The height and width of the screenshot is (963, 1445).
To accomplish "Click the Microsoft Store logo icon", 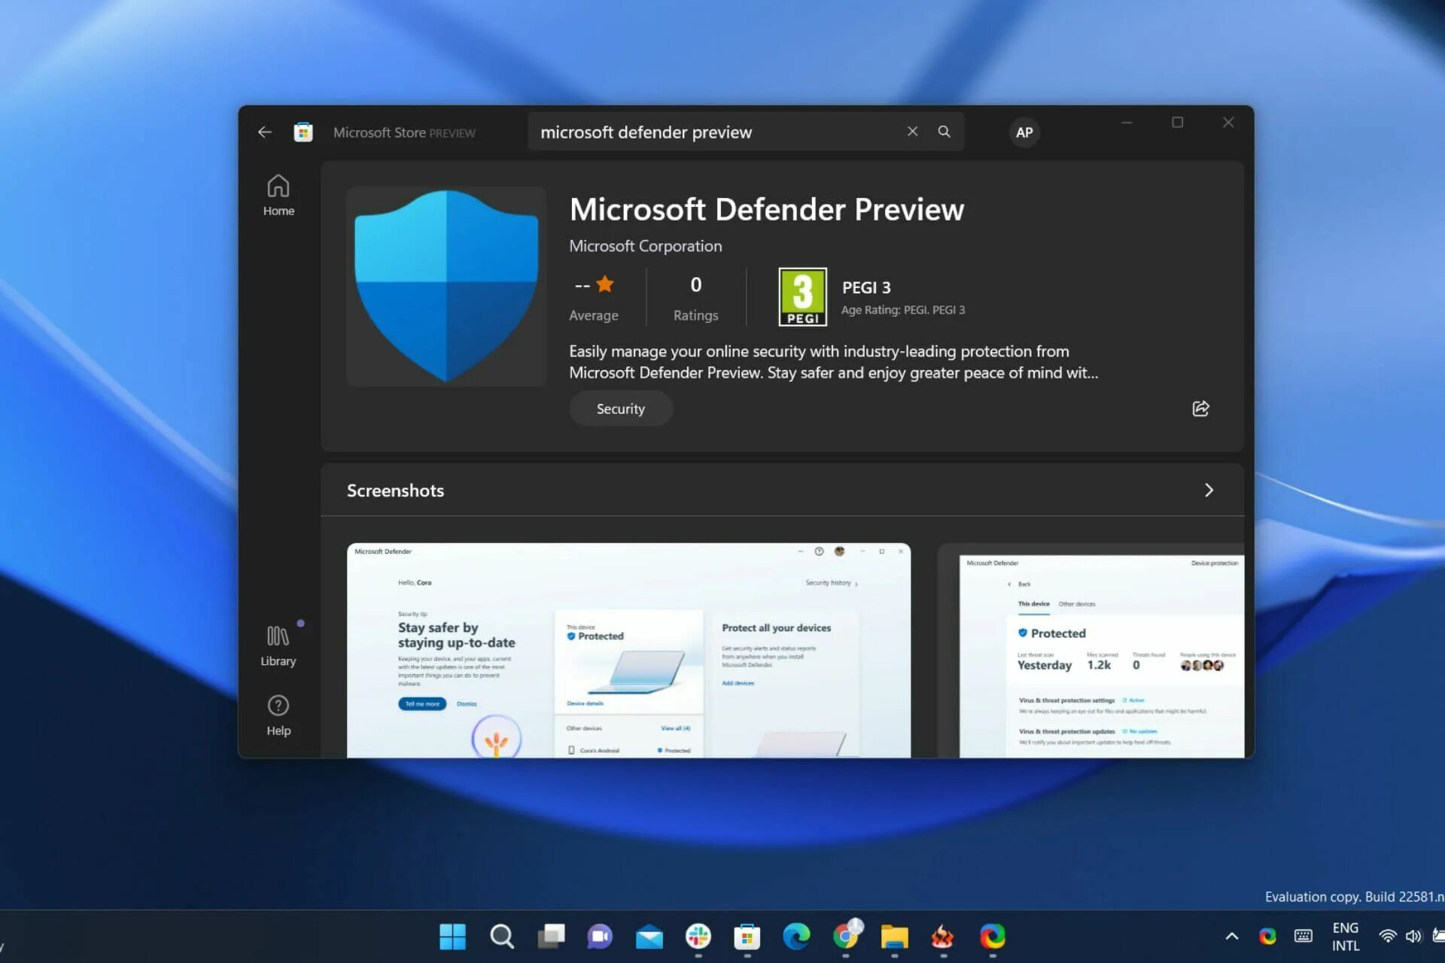I will click(x=306, y=131).
